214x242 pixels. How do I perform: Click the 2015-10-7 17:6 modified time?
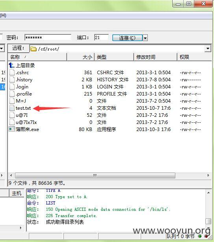click(153, 108)
